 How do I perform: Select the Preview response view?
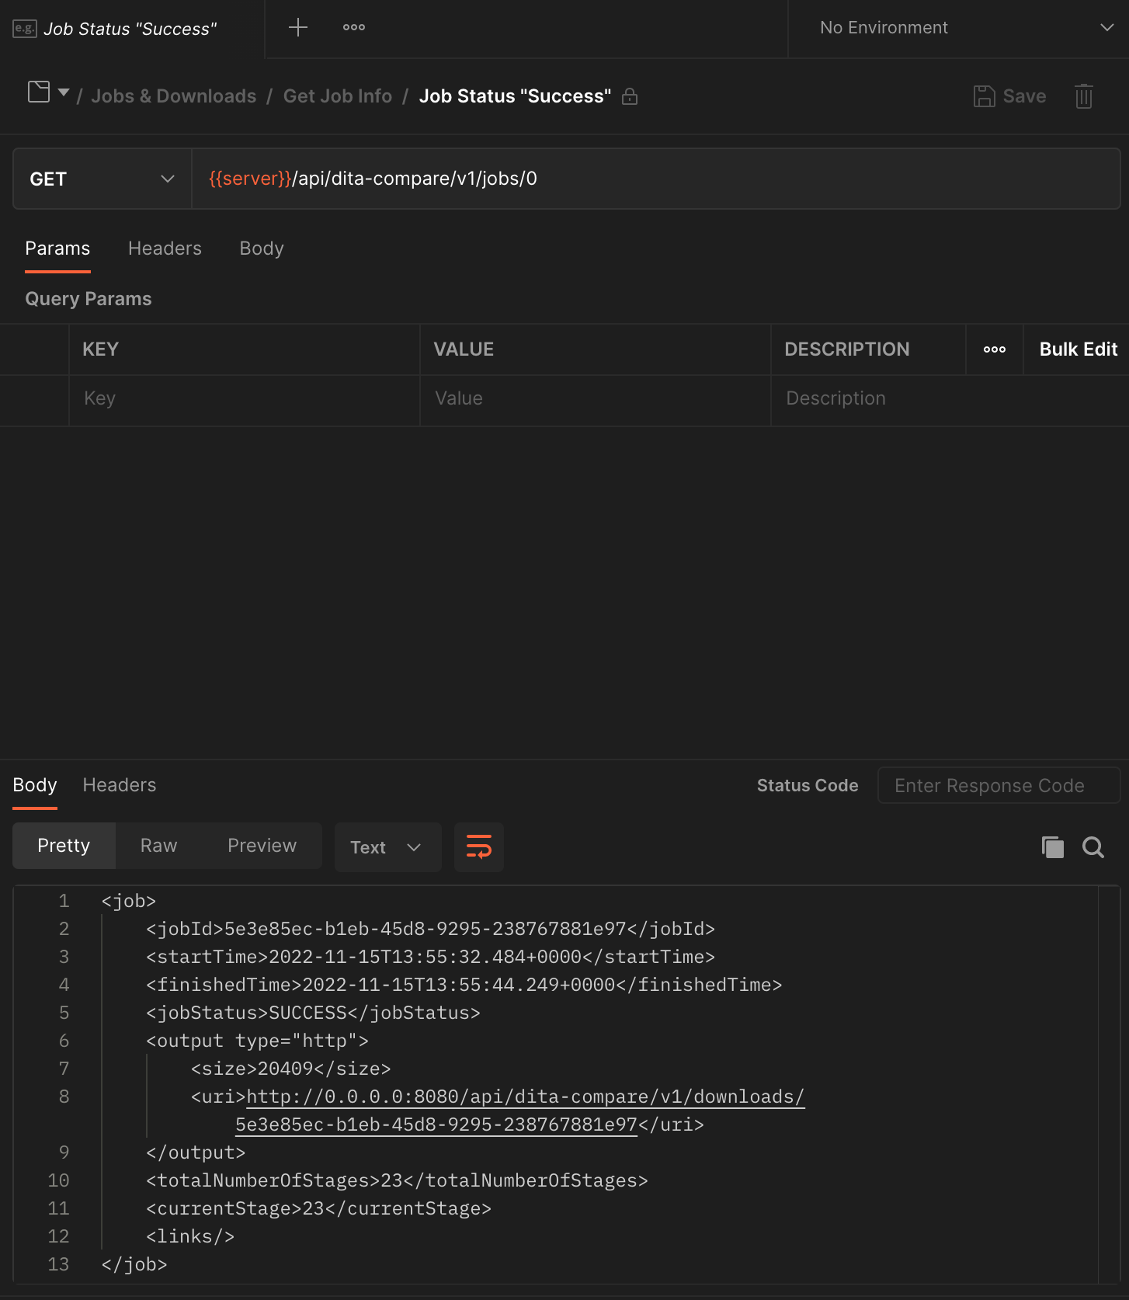click(262, 846)
